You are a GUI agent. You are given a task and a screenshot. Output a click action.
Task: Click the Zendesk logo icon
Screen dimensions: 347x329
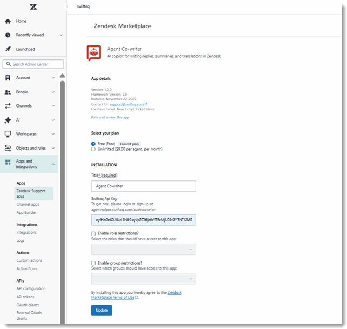(33, 7)
